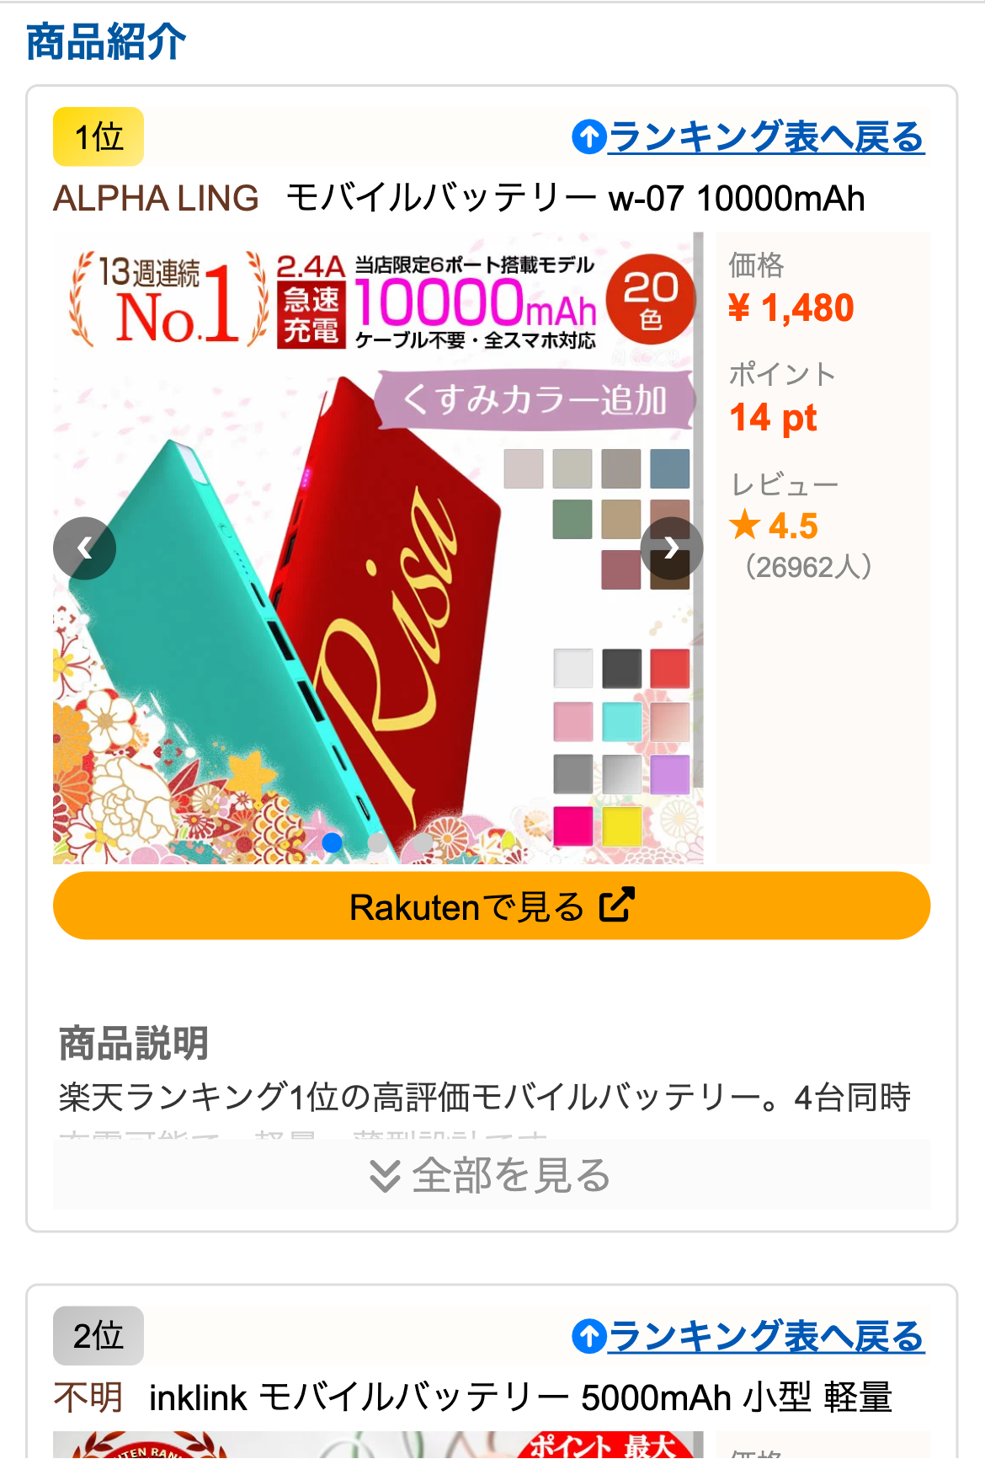Click the orange review star icon

(744, 525)
